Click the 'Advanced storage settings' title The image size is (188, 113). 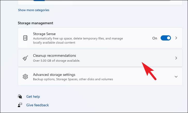point(54,75)
